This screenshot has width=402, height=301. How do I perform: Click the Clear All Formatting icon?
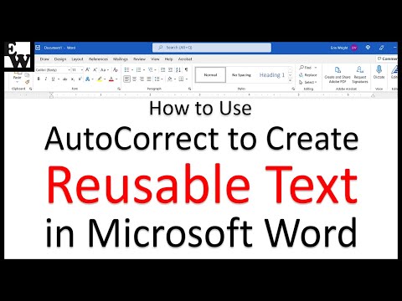coord(116,69)
